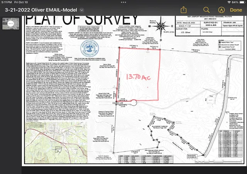The width and height of the screenshot is (247, 174).
Task: Tap the topographic vicinity map inset
Action: pyautogui.click(x=56, y=143)
